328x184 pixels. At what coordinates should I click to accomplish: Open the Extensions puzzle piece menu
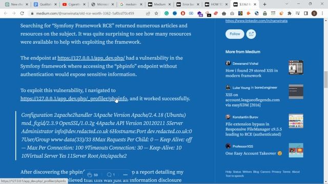(x=290, y=13)
